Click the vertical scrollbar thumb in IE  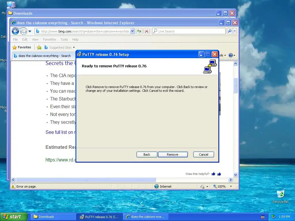[x=236, y=85]
